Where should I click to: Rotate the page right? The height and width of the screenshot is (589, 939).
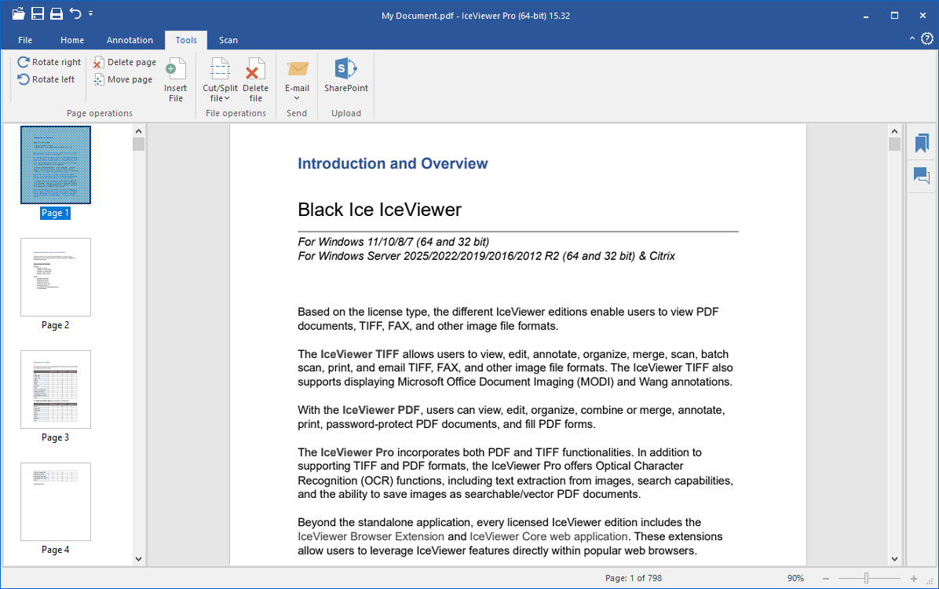pos(49,62)
